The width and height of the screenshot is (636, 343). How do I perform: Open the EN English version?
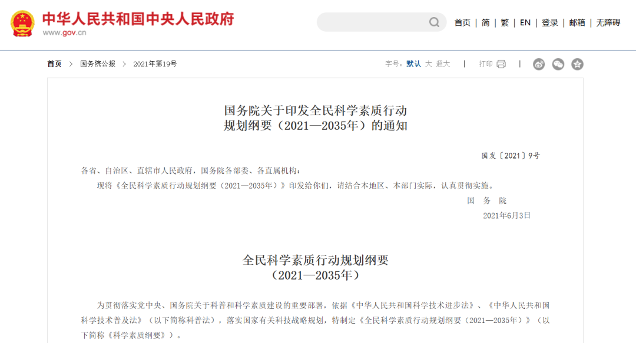(525, 22)
